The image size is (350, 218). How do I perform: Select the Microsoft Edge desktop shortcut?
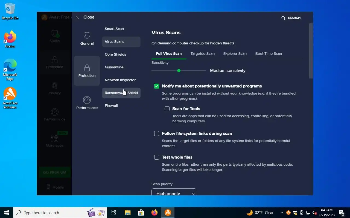click(10, 69)
